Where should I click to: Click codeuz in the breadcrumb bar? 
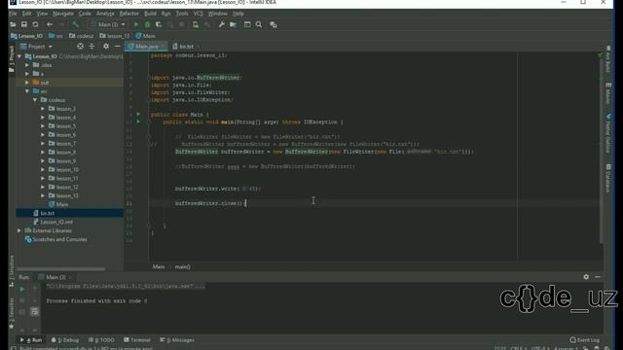(82, 36)
